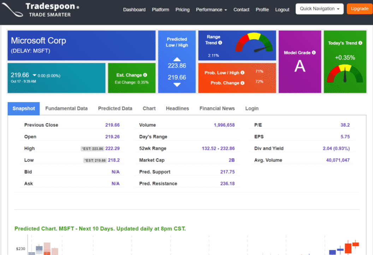Click the Div and Yield value 2.04 (0.93%)
This screenshot has width=373, height=255.
pyautogui.click(x=336, y=148)
